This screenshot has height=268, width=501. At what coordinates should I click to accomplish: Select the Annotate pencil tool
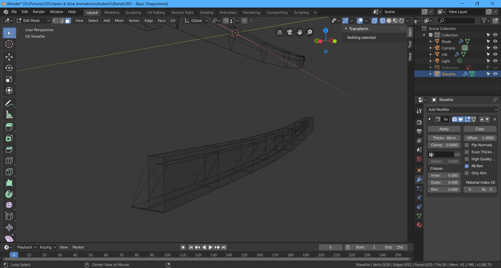point(9,103)
